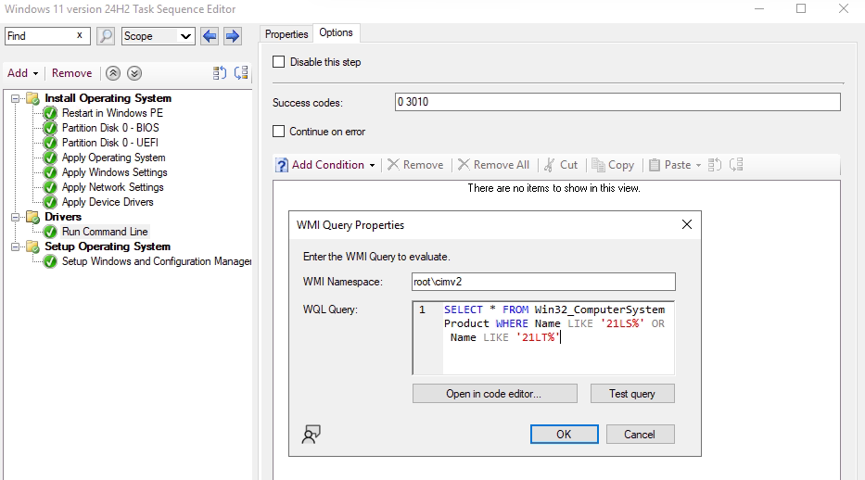Image resolution: width=865 pixels, height=480 pixels.
Task: Enable Continue on error checkbox
Action: [279, 132]
